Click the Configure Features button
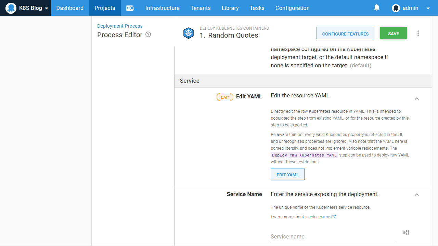438x246 pixels. [345, 33]
